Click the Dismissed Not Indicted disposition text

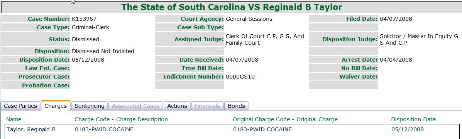pos(103,51)
